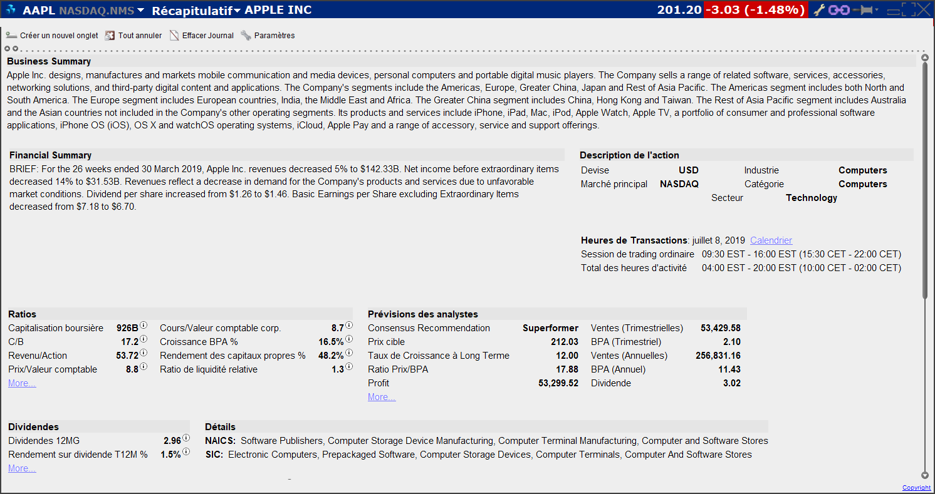
Task: Click the purple chain link grouping icon
Action: click(838, 9)
